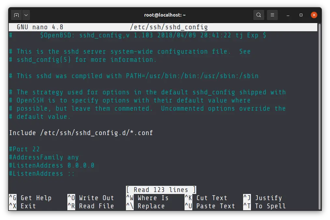
Task: Open a new terminal tab
Action: click(16, 15)
